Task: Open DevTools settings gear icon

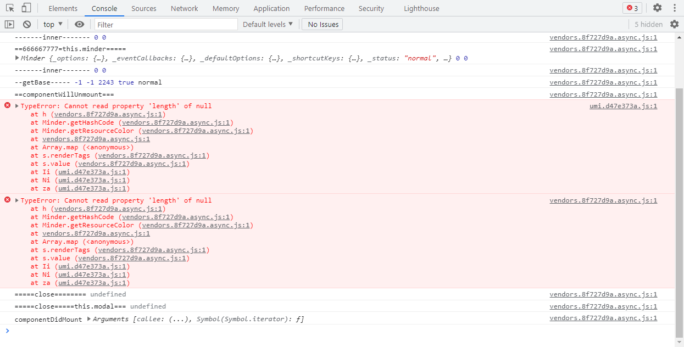Action: 657,8
